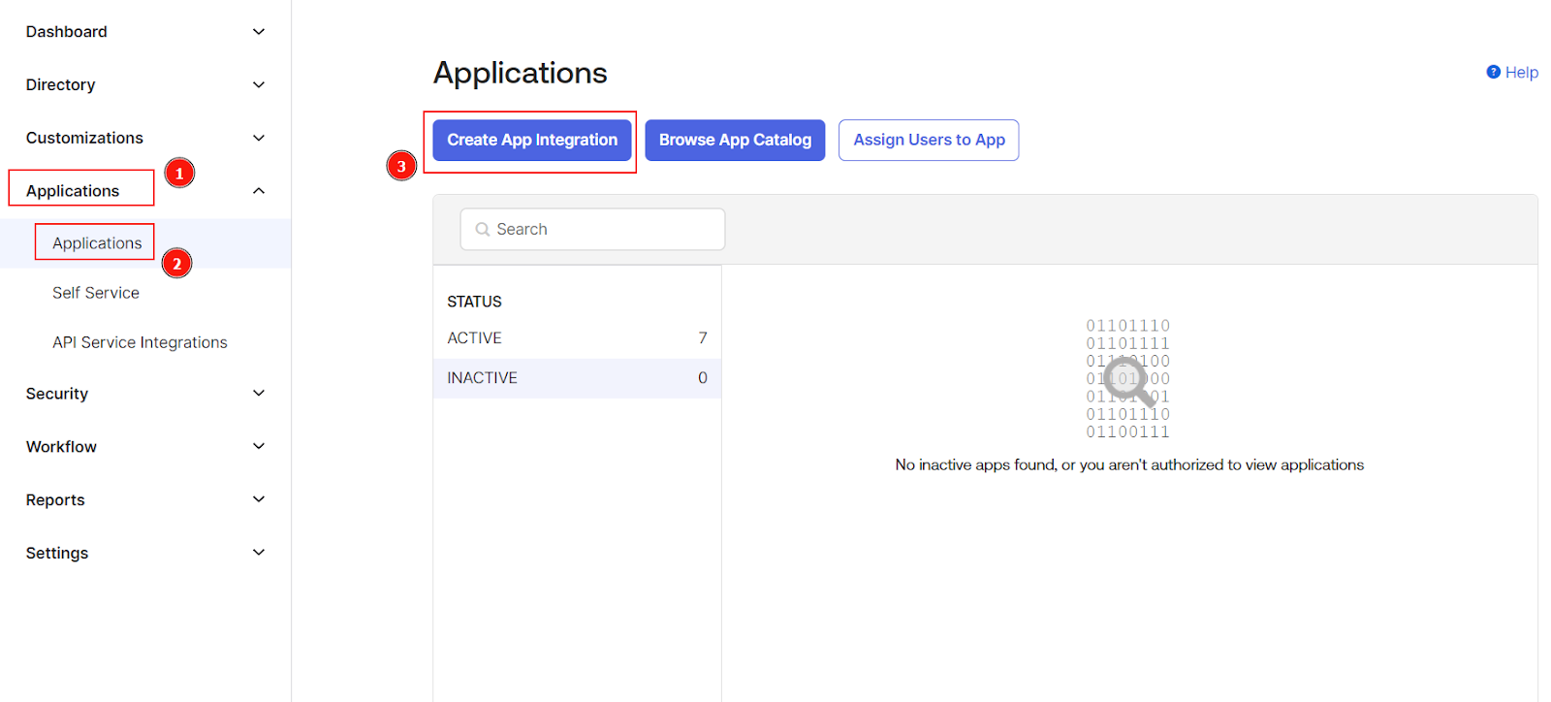
Task: Click Browse App Catalog button
Action: click(735, 141)
